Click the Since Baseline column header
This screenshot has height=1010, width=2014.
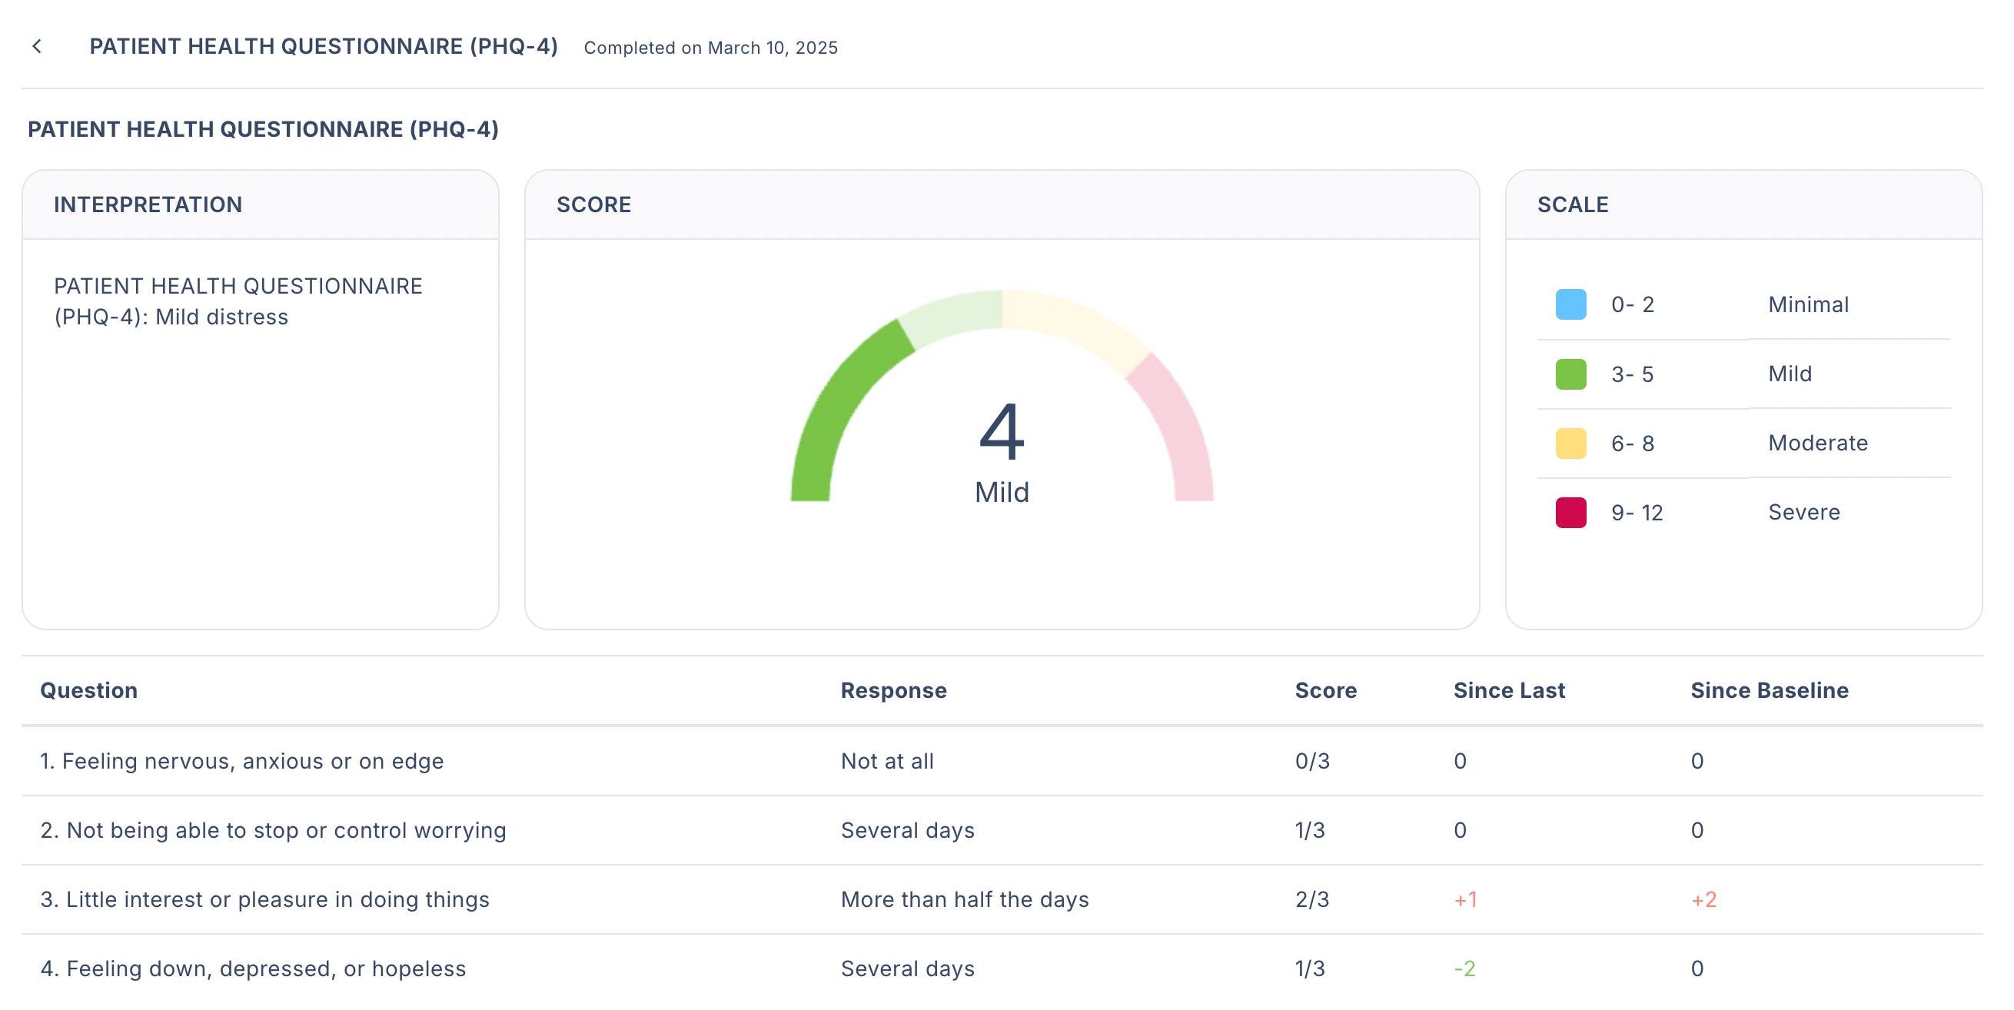[1769, 690]
